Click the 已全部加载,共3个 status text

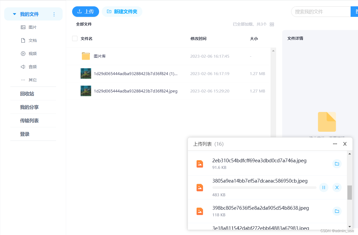(x=250, y=24)
